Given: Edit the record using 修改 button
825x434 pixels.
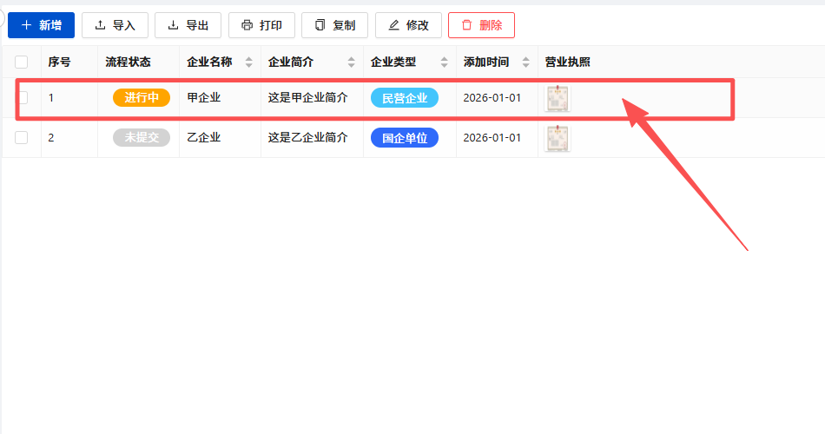Looking at the screenshot, I should [408, 25].
